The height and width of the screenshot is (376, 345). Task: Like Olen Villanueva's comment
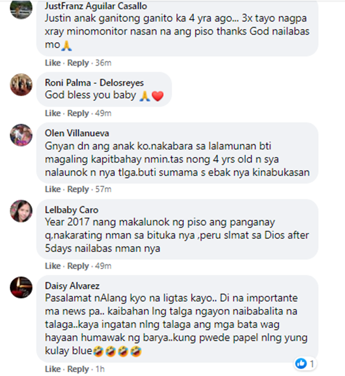(53, 189)
